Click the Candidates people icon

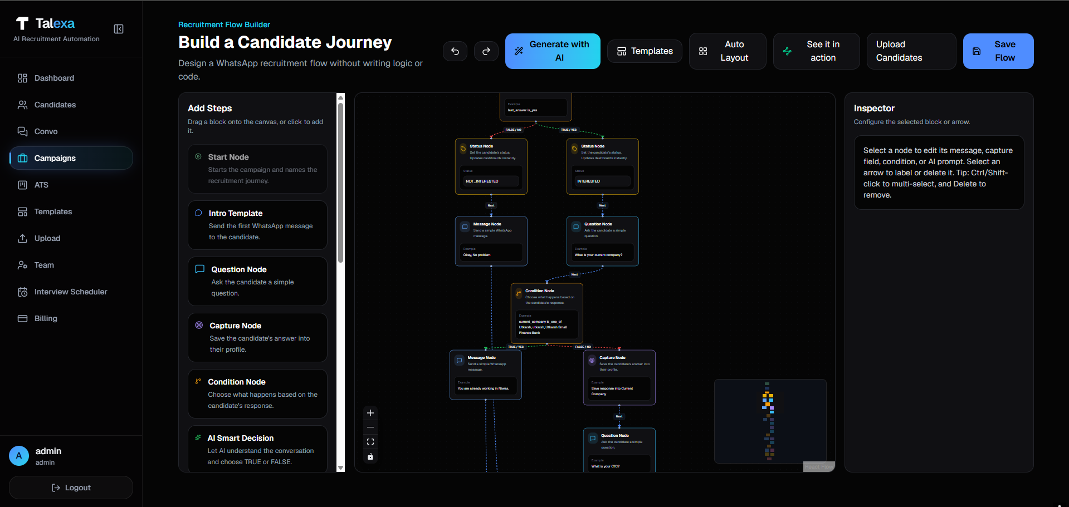click(22, 105)
